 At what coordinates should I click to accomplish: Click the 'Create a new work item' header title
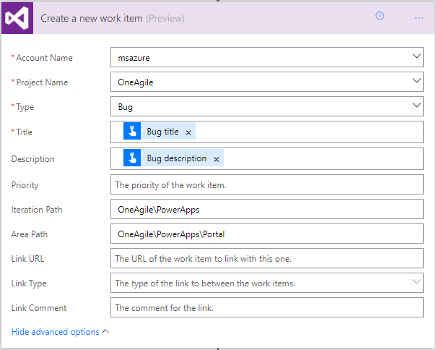pos(92,18)
